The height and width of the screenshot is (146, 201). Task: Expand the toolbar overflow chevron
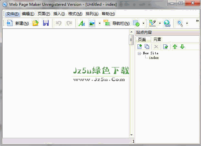click(197, 21)
